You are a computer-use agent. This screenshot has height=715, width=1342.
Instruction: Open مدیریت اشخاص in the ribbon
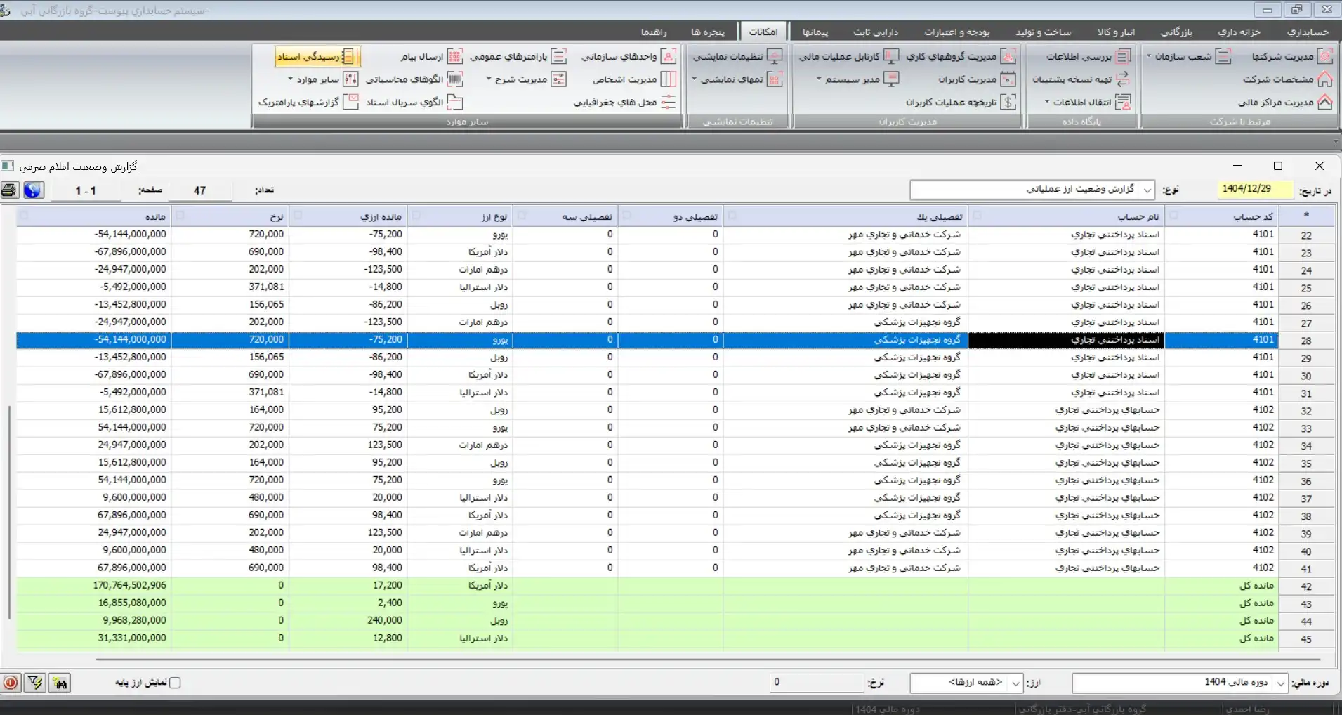(x=669, y=79)
